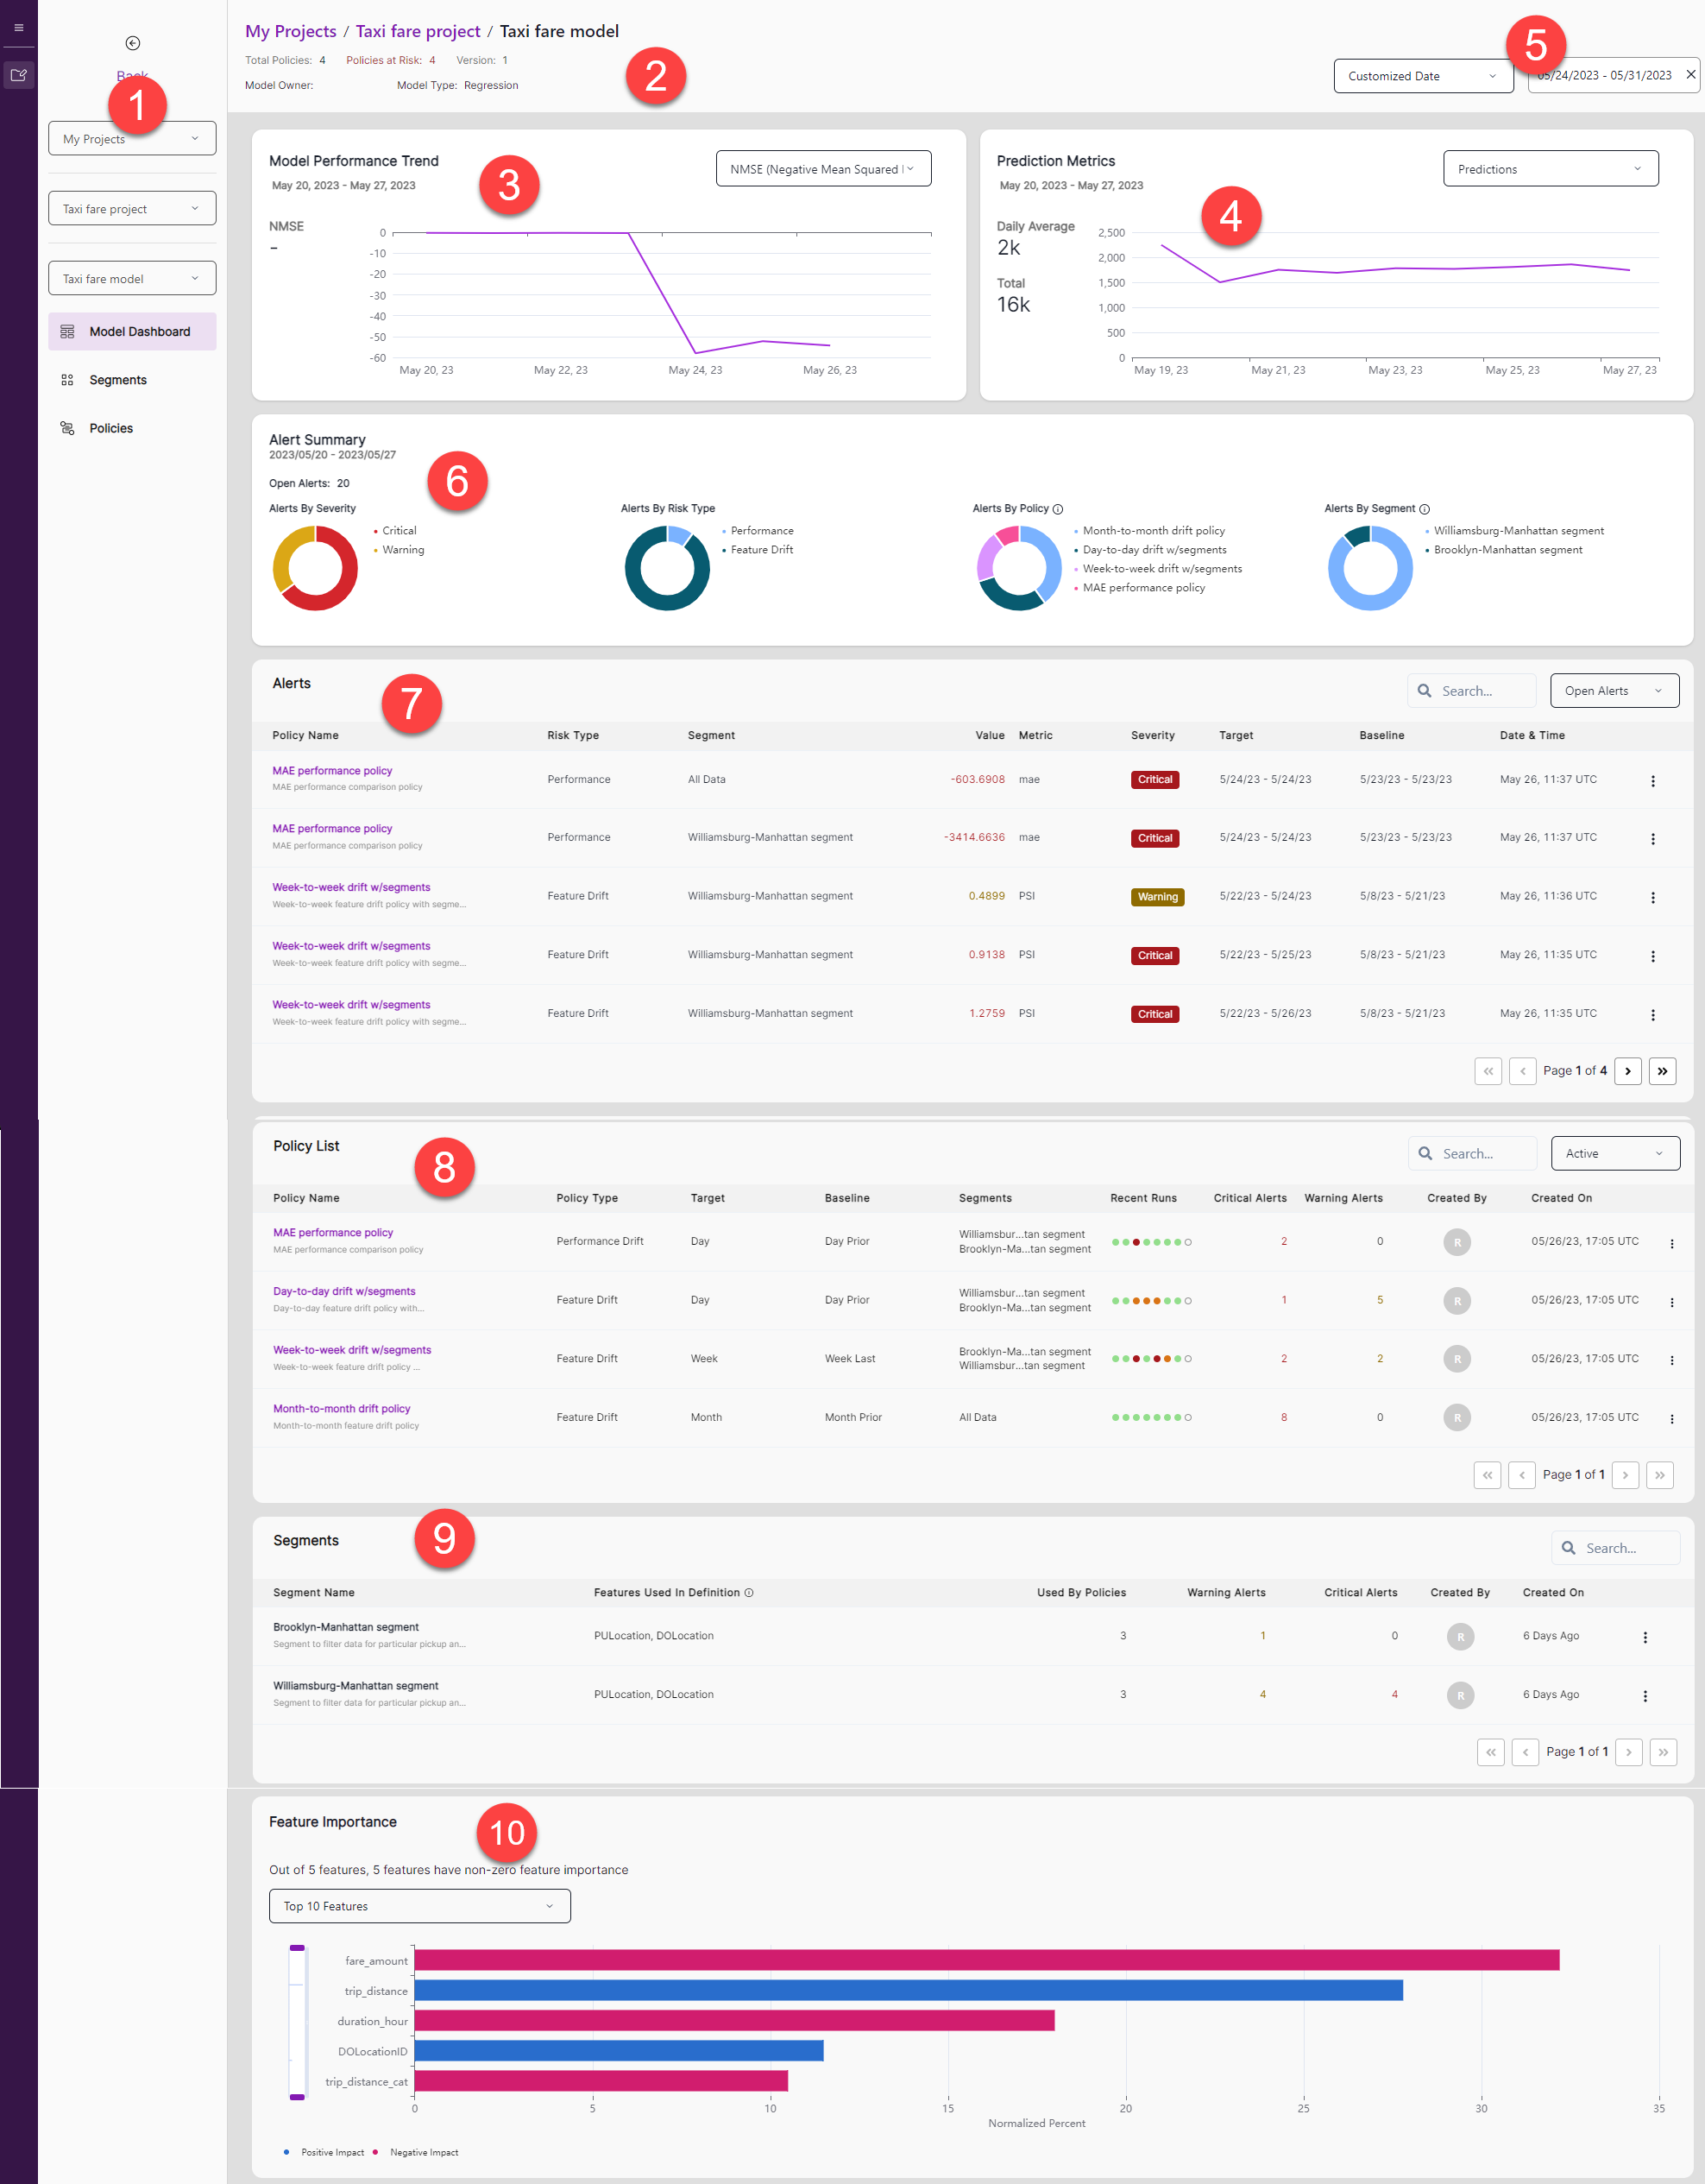The height and width of the screenshot is (2184, 1705).
Task: Click the edit note icon in left rail
Action: tap(18, 75)
